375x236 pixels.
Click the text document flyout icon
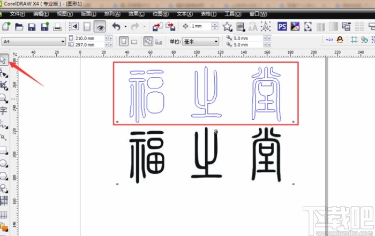[x=241, y=27]
